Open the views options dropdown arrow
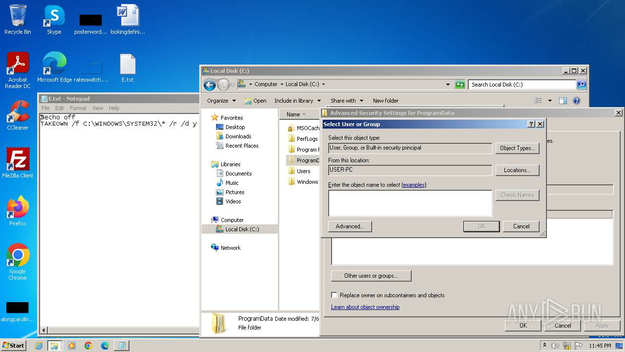Screen dimensions: 625x352 point(550,101)
